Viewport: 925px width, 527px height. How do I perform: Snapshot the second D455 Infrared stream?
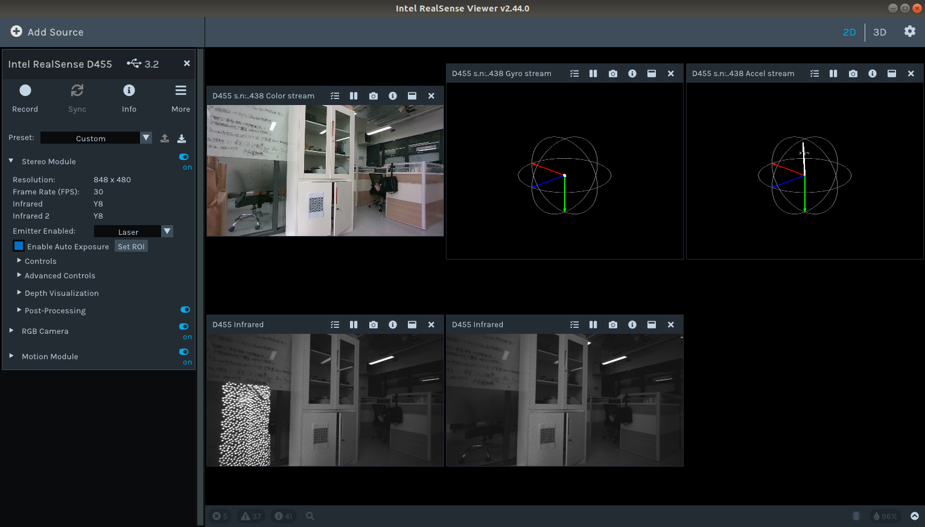[x=613, y=325]
